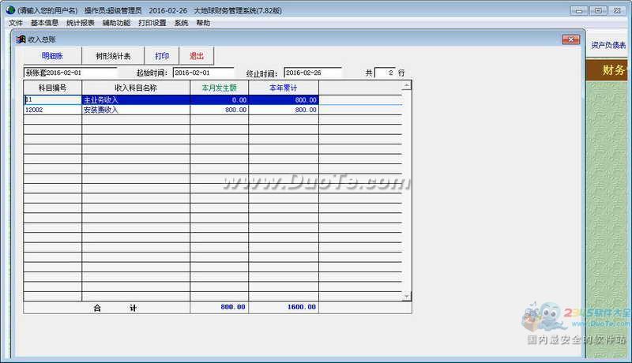Click the account set field 新账套2016-02-01
This screenshot has width=632, height=363.
[70, 73]
